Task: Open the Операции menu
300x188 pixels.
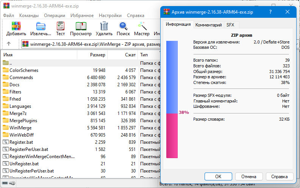Action: (x=55, y=16)
